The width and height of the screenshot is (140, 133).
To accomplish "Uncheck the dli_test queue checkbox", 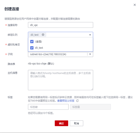I will tap(32, 48).
